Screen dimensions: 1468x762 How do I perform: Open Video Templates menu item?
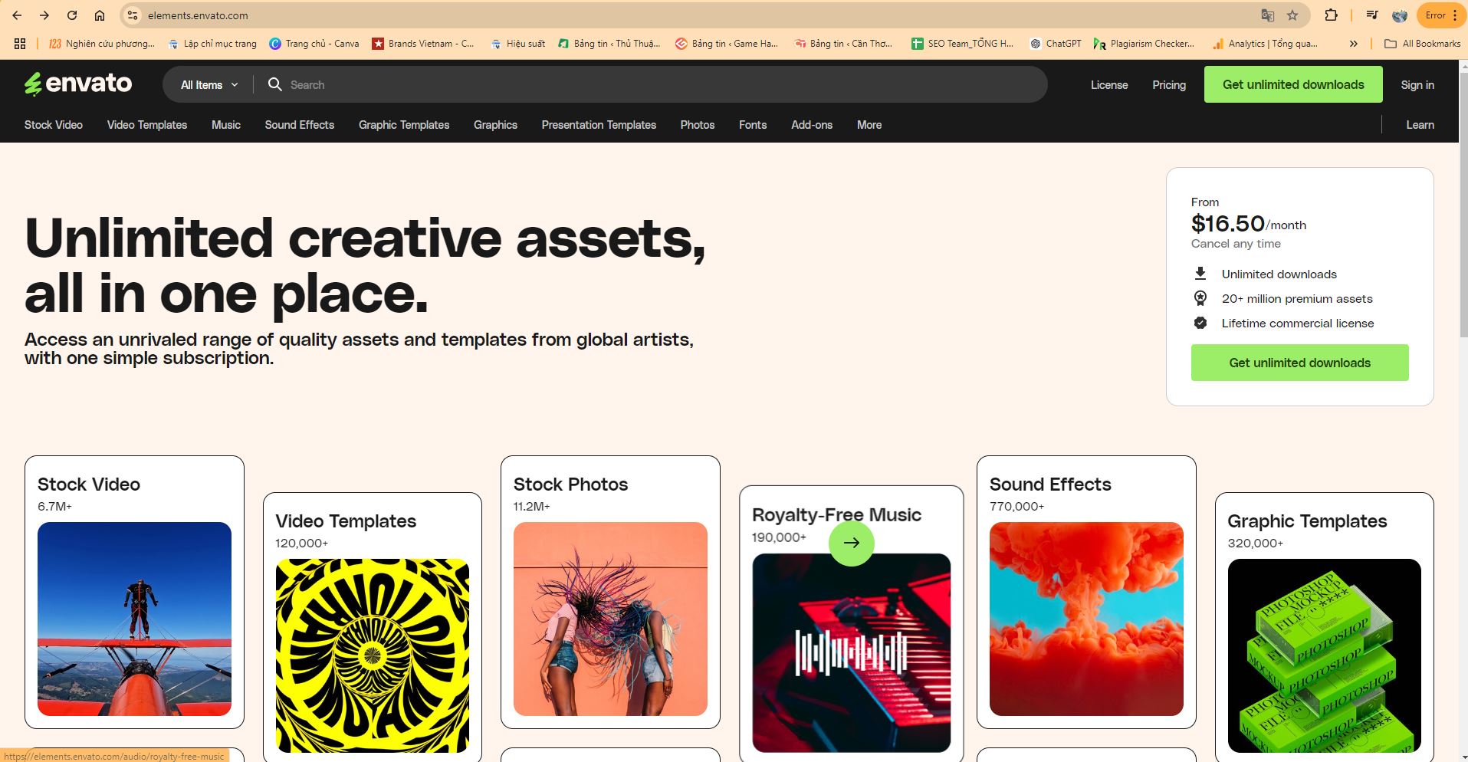[147, 125]
